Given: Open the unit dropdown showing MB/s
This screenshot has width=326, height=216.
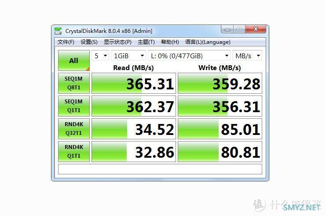Looking at the screenshot, I should (x=247, y=56).
